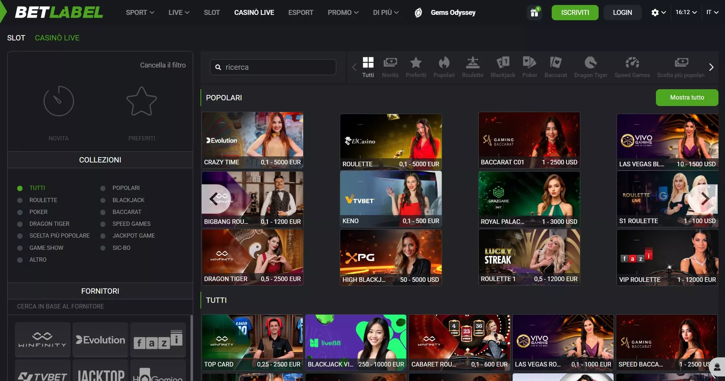
Task: Open the live chat support icon
Action: pos(717,367)
